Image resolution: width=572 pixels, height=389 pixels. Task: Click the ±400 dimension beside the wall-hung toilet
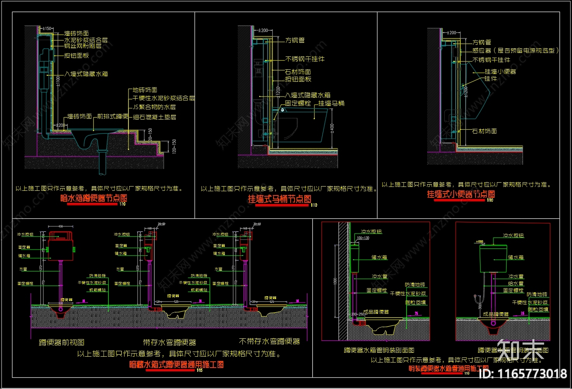click(x=332, y=128)
